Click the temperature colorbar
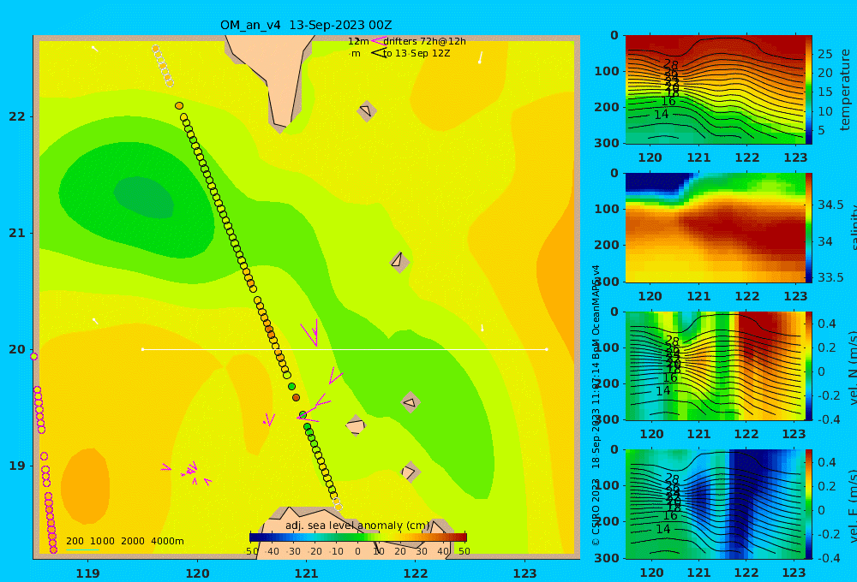857x582 pixels. click(808, 90)
